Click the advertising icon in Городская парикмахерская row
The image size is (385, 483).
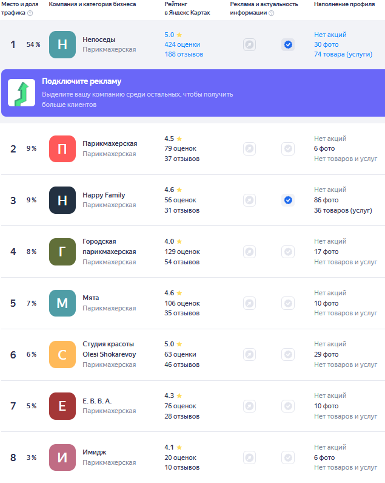249,252
